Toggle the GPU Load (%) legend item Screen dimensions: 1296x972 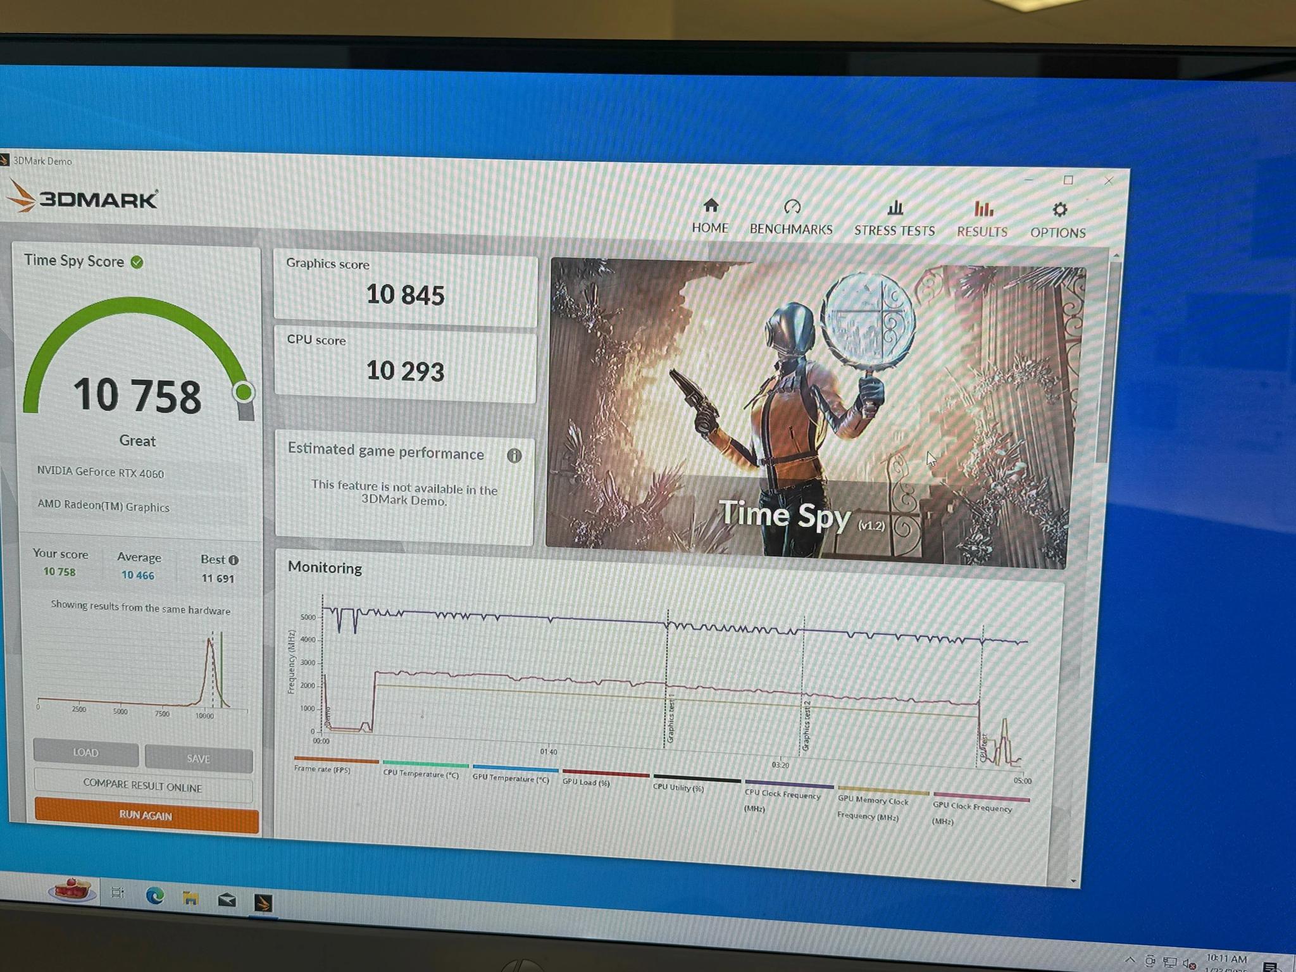point(604,778)
